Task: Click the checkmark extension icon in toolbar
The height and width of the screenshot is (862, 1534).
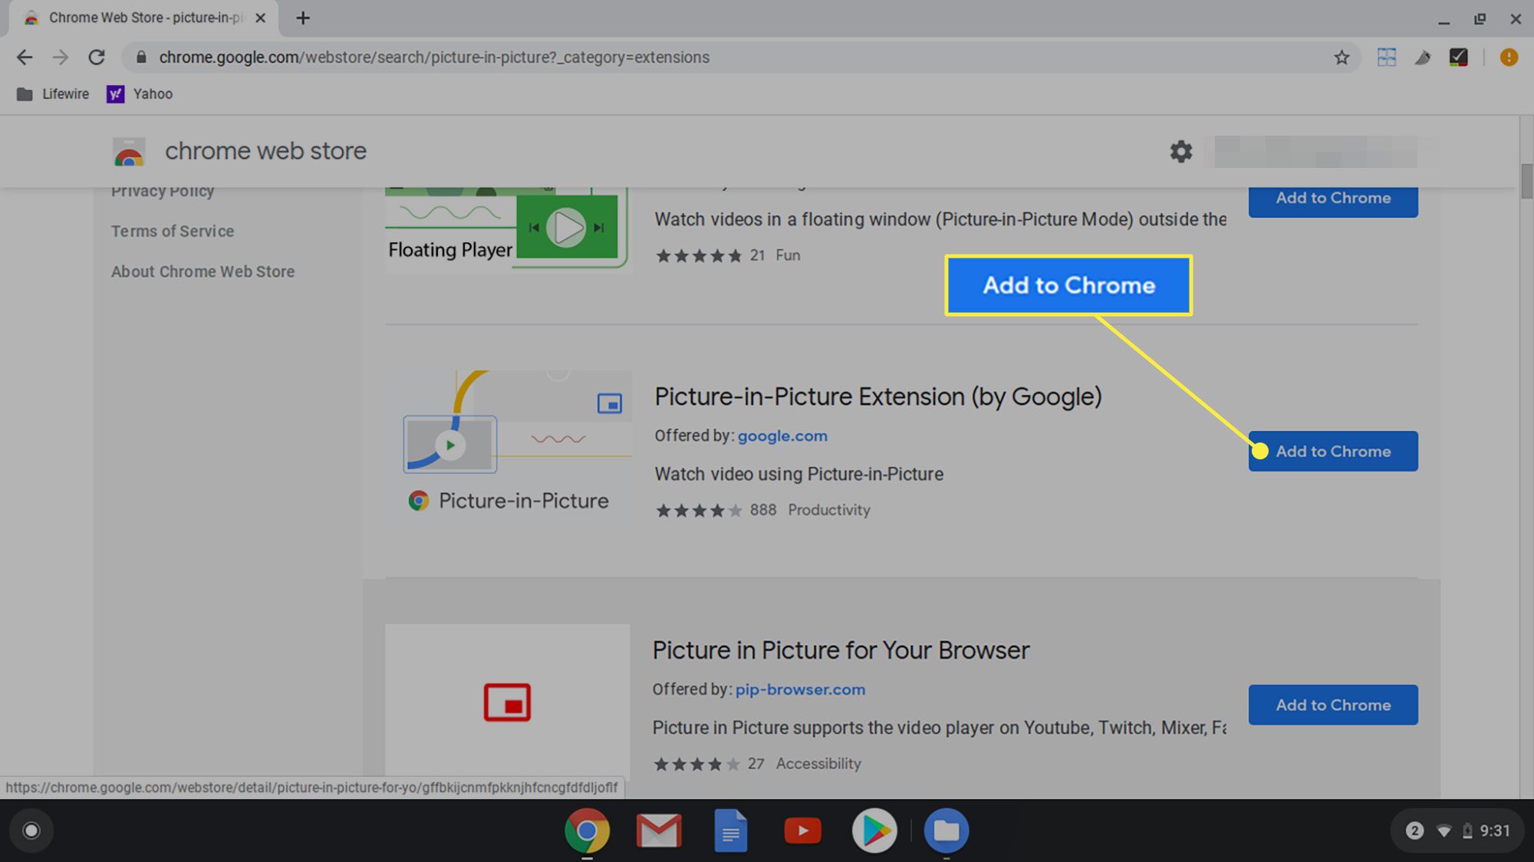Action: (1459, 58)
